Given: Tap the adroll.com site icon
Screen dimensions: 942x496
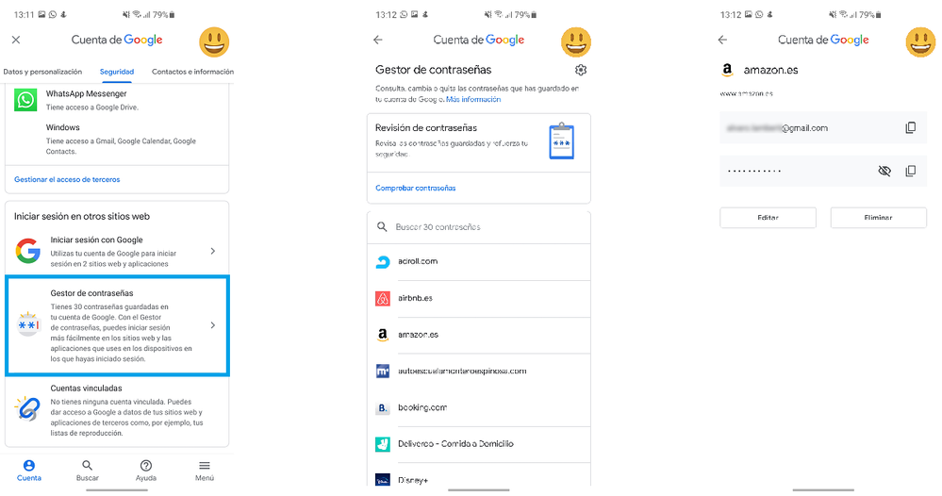Looking at the screenshot, I should (383, 262).
